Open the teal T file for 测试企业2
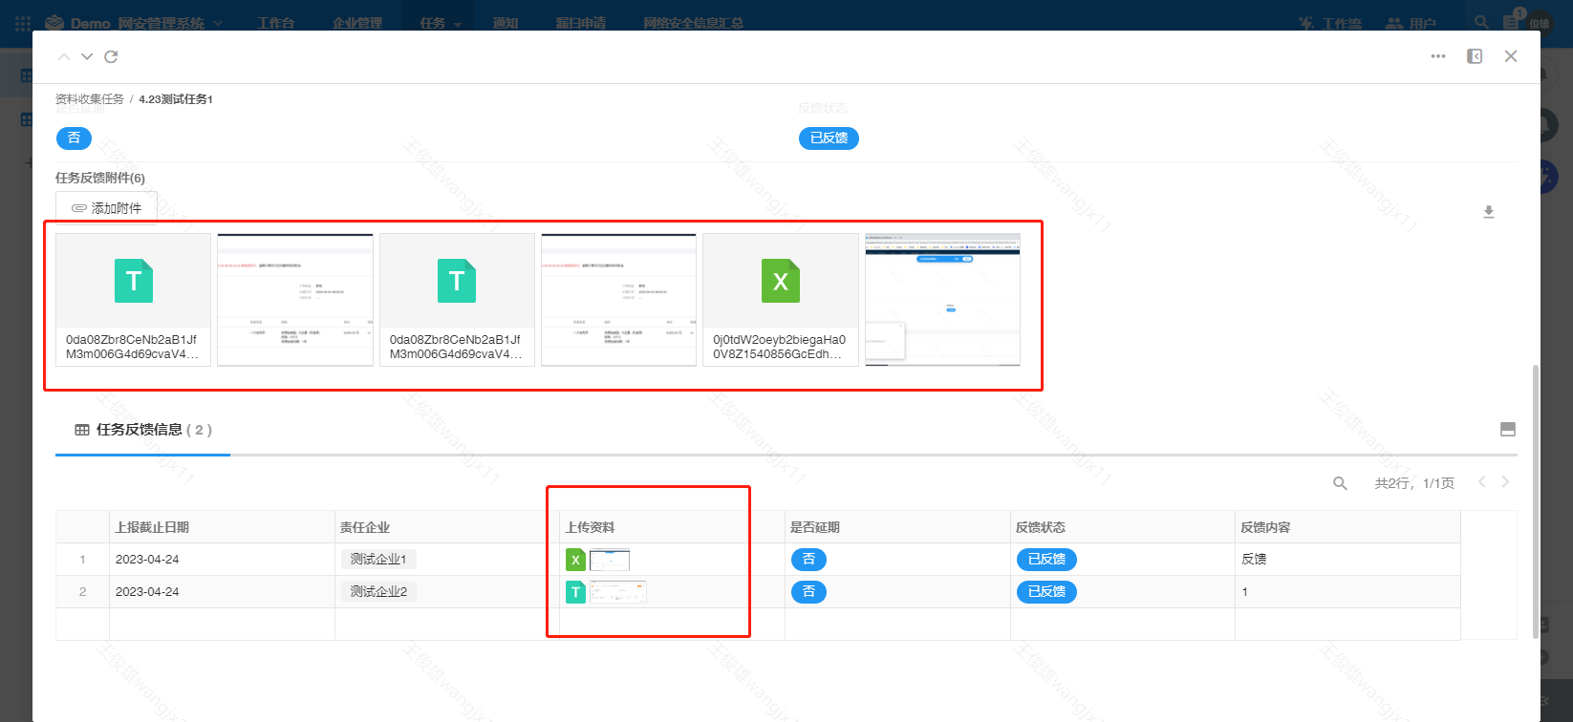This screenshot has width=1573, height=722. (x=575, y=592)
